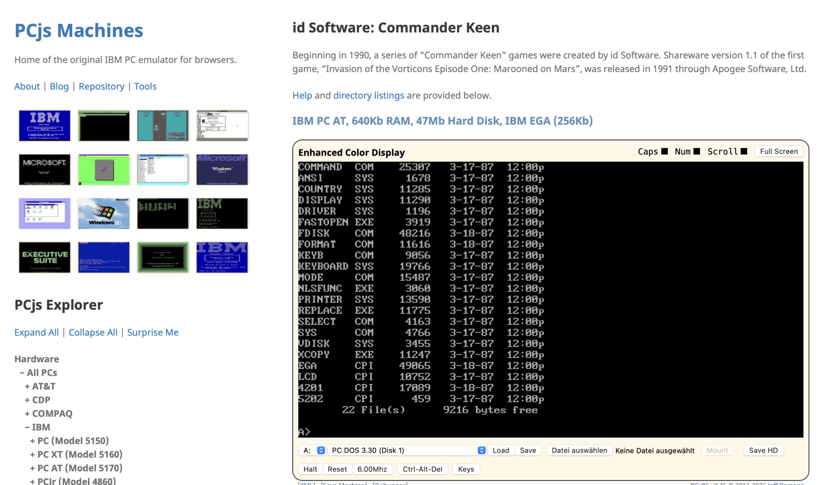Open the A: drive selector dropdown
821x485 pixels.
312,450
